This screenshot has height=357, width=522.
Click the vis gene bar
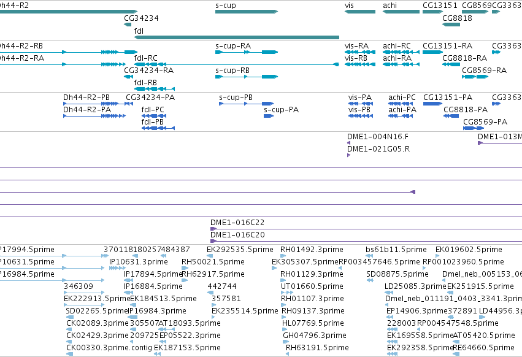click(360, 12)
